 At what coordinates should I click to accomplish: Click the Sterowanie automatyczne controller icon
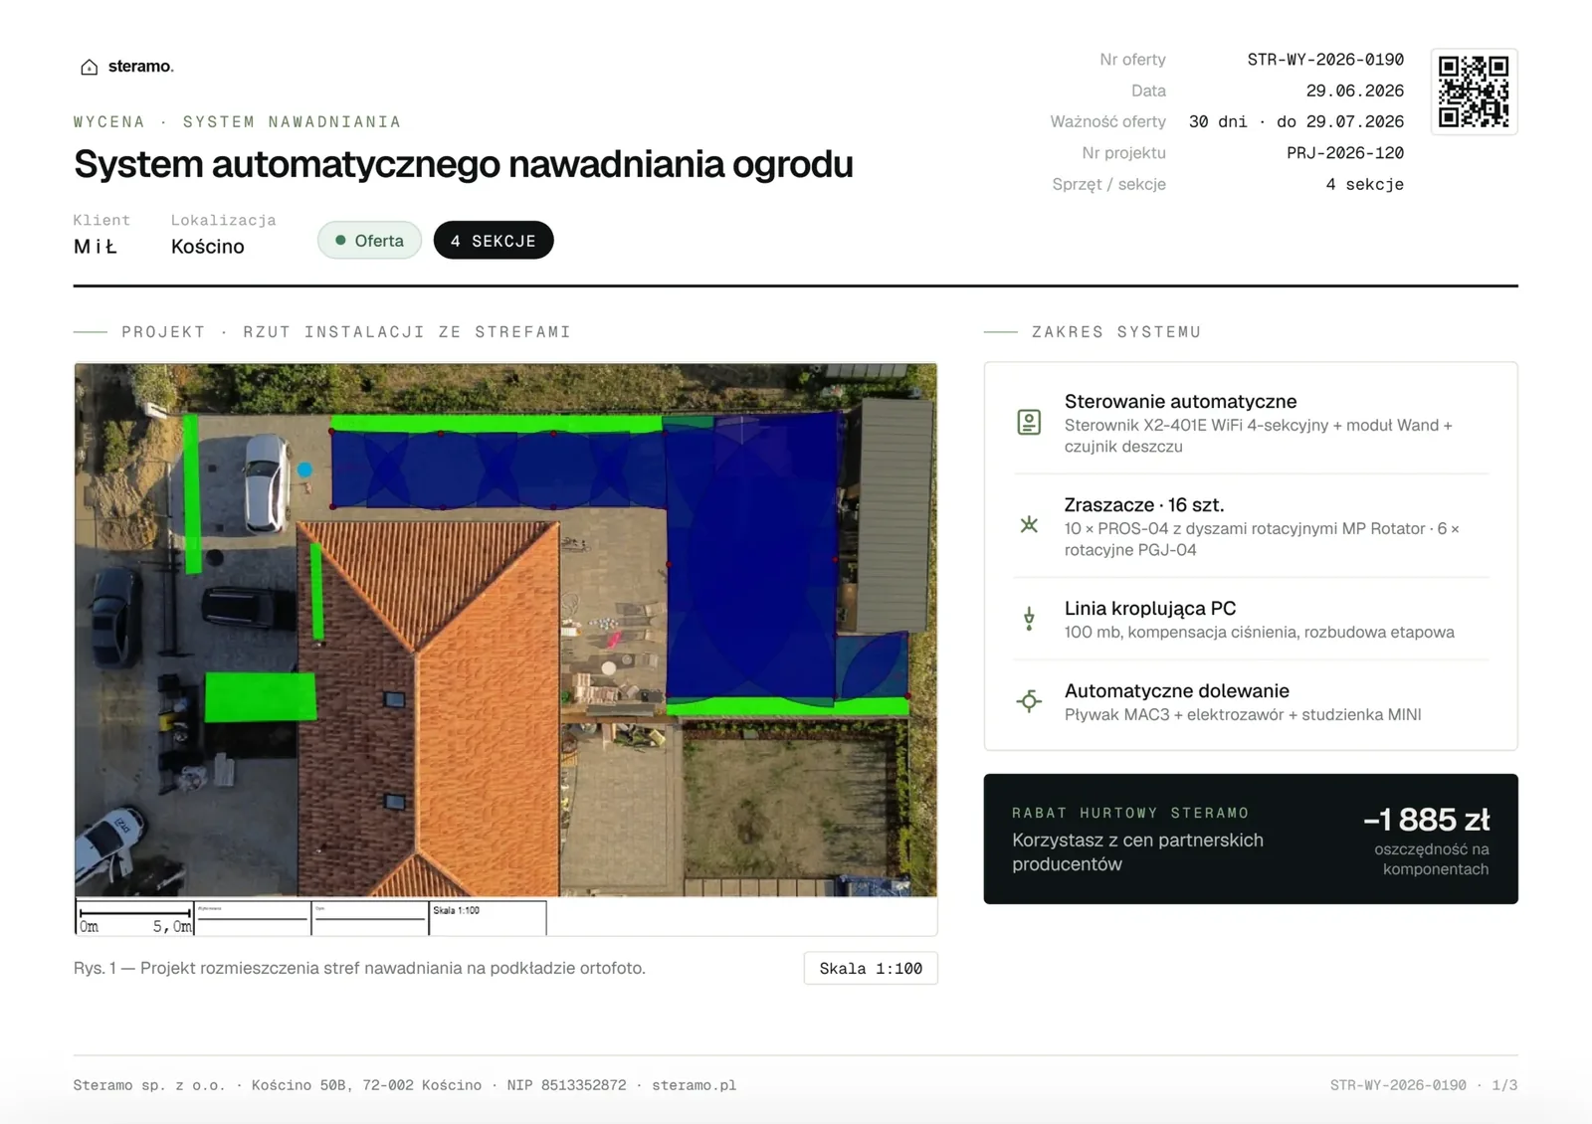[1029, 423]
